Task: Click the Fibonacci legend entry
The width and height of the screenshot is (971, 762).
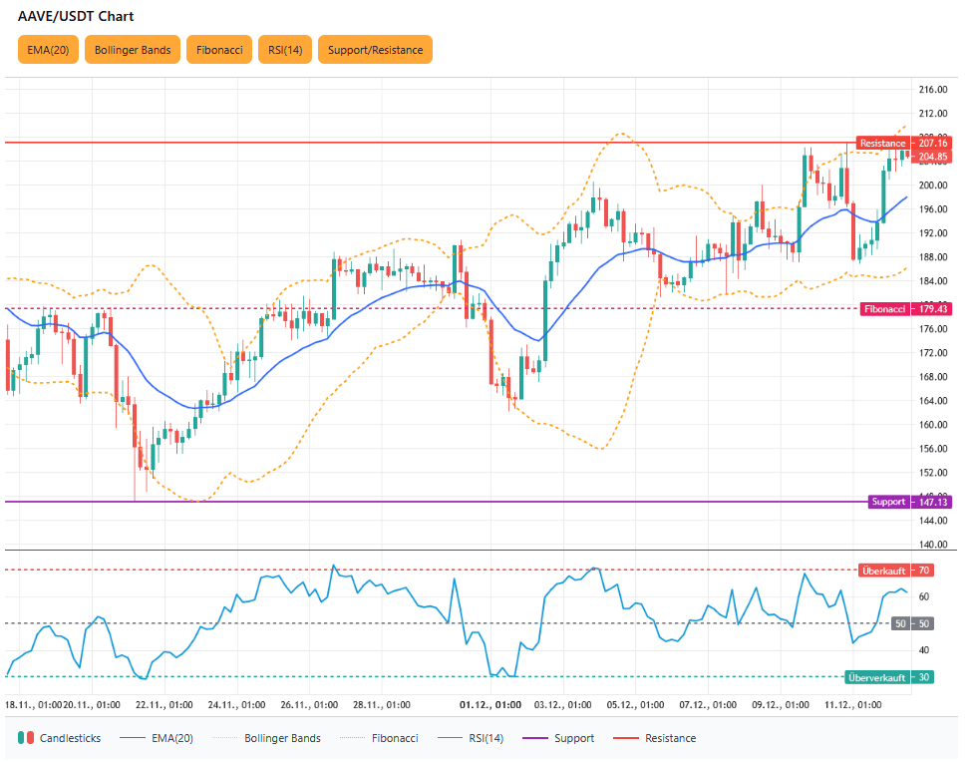Action: 381,738
